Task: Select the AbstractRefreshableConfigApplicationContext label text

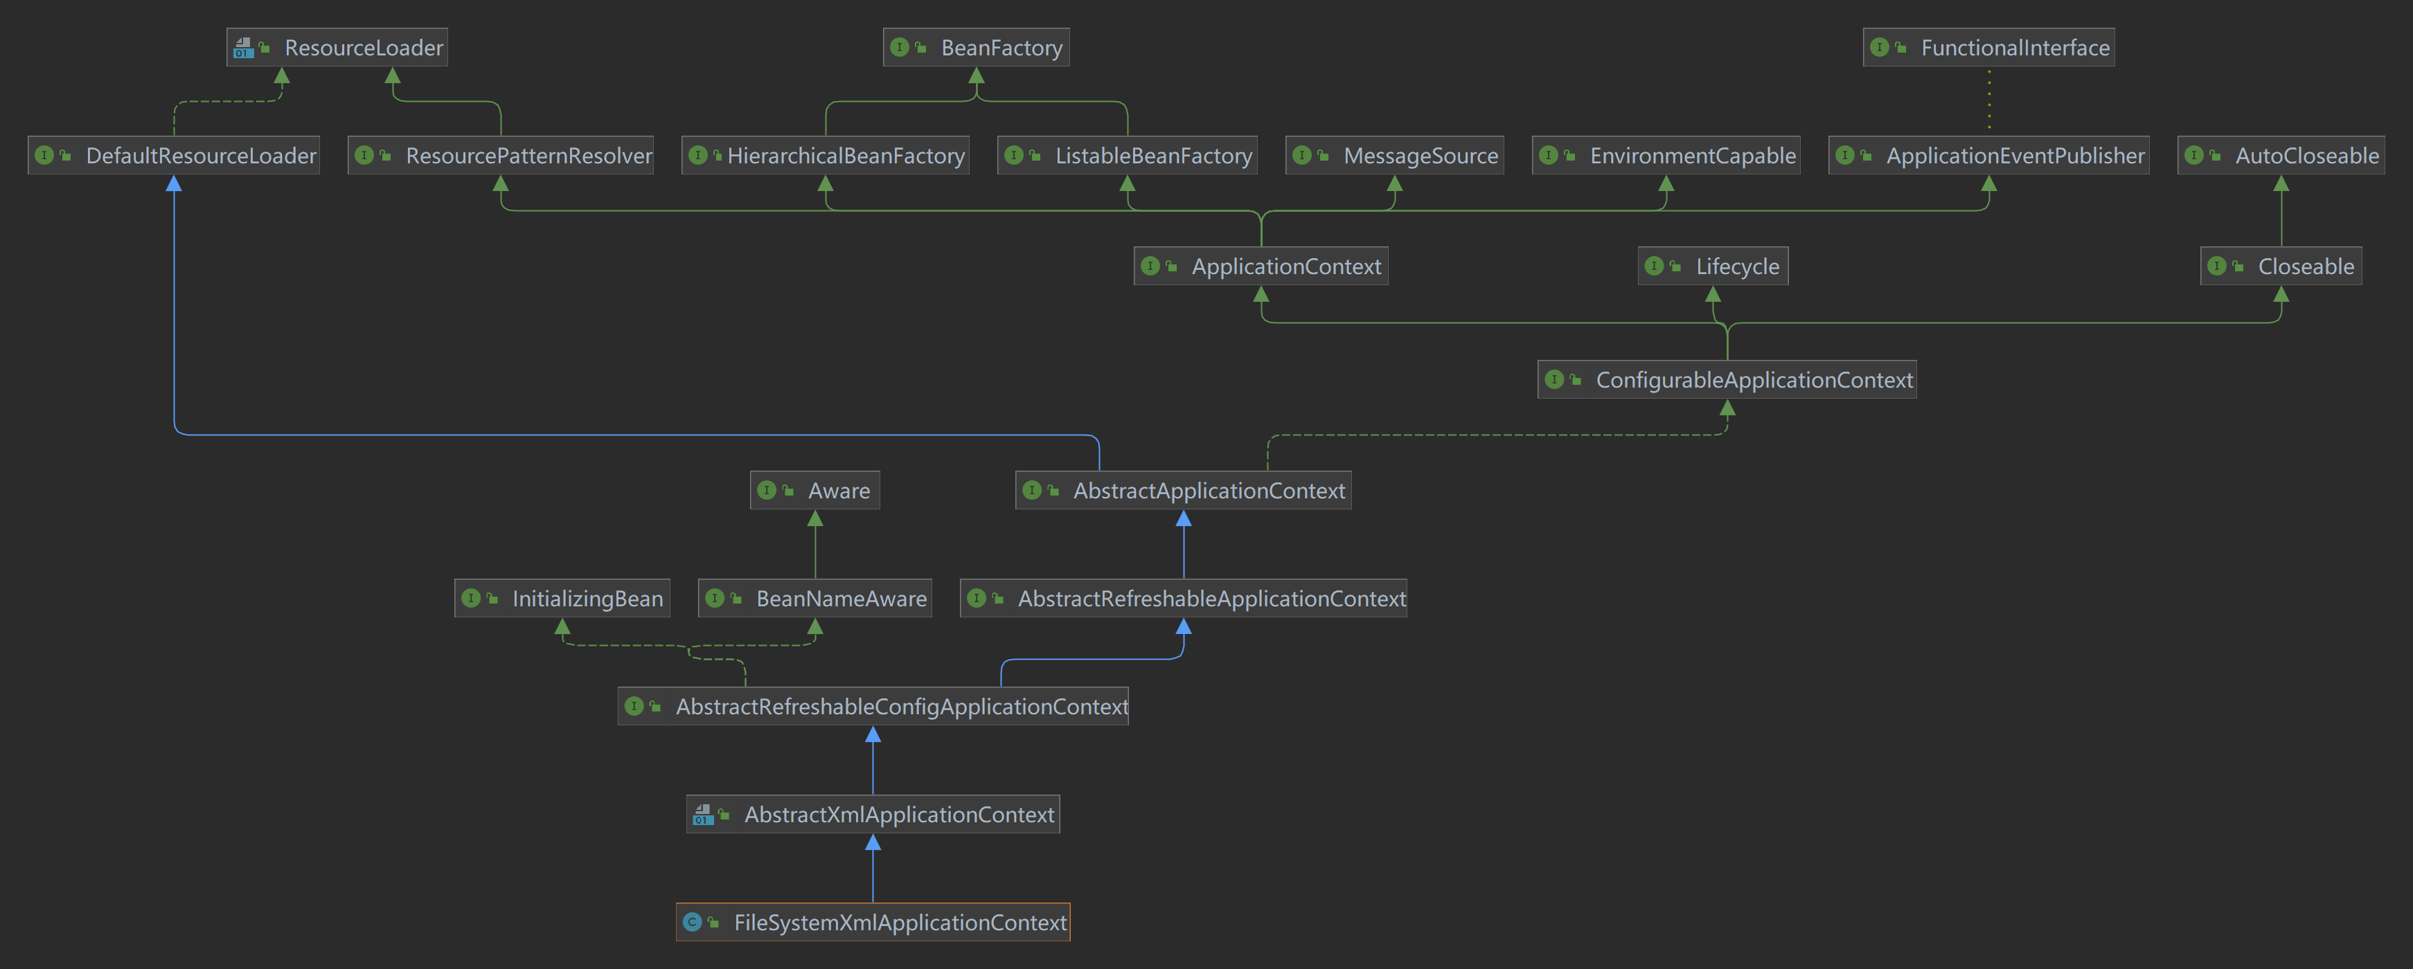Action: click(902, 707)
